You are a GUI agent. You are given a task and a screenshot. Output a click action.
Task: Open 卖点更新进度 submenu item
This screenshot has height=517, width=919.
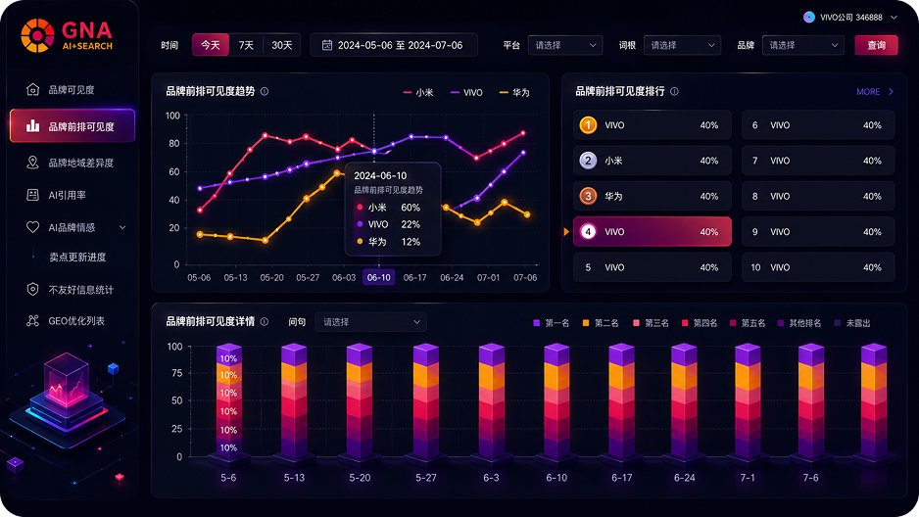[77, 258]
